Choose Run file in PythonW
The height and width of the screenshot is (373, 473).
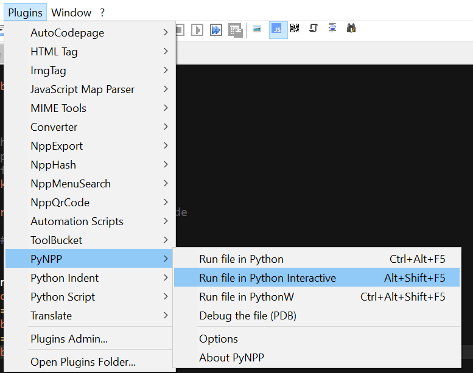[x=317, y=297]
